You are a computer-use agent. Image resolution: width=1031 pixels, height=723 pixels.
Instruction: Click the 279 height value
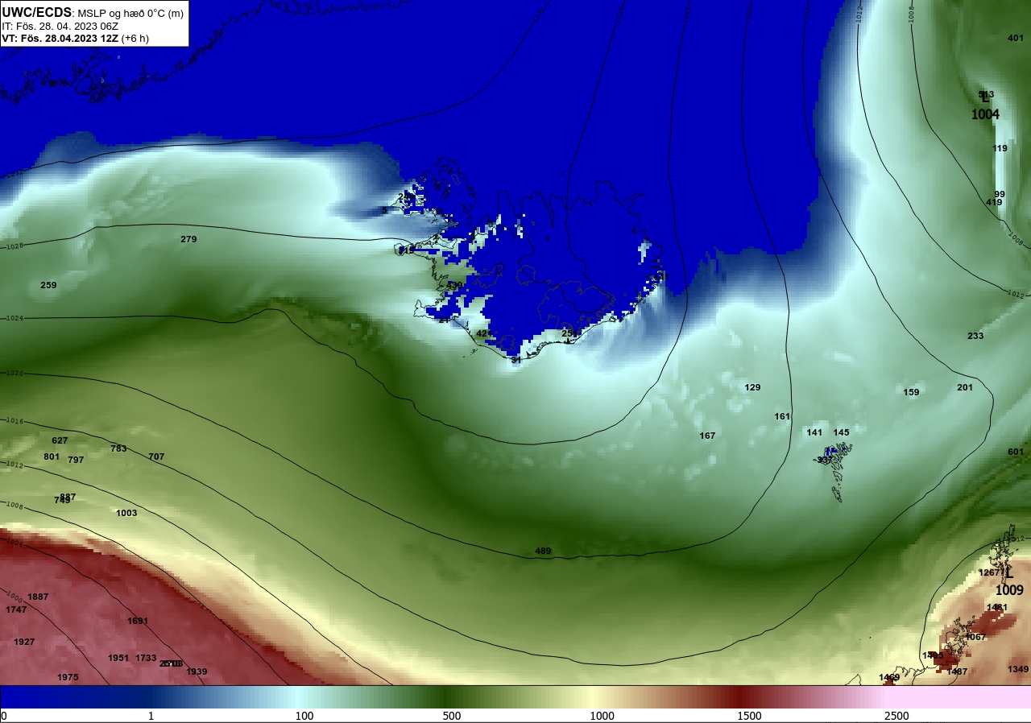click(188, 239)
